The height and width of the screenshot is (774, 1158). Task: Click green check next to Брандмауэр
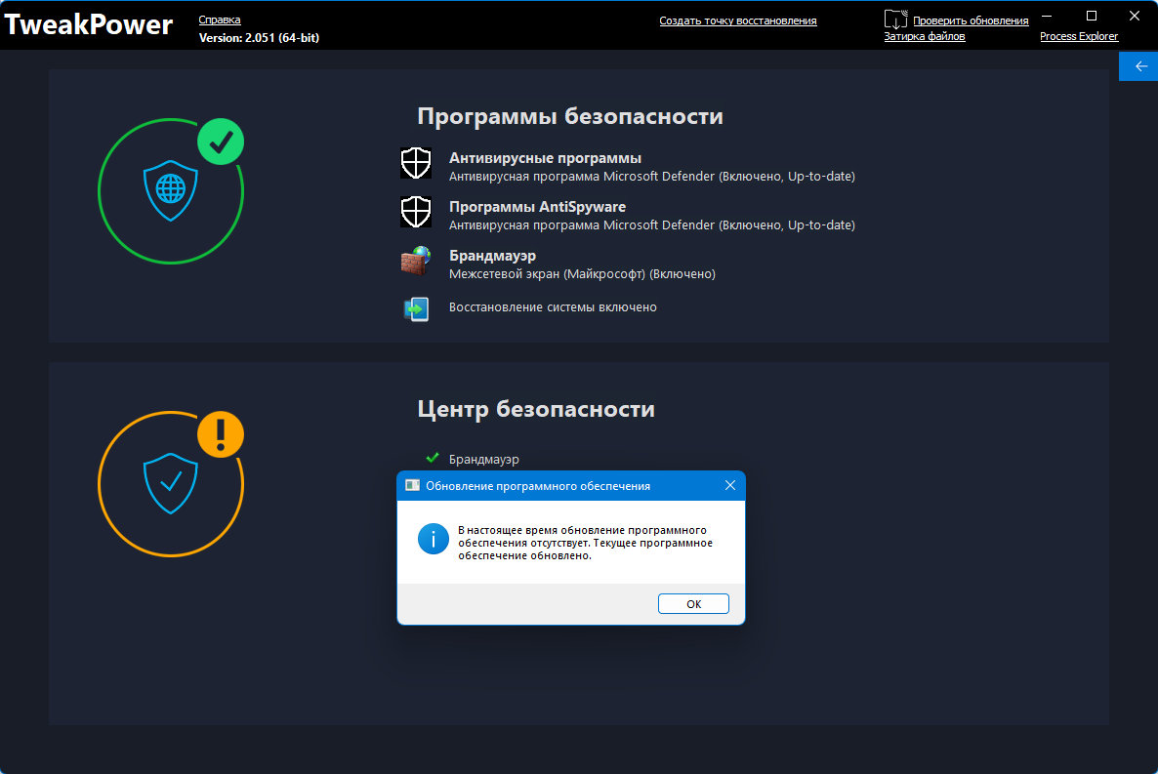point(433,458)
